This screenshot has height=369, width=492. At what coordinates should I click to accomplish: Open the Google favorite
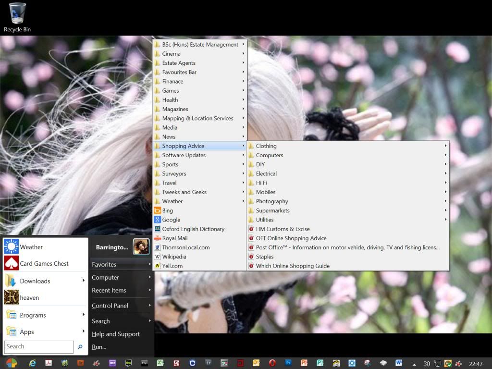coord(200,220)
